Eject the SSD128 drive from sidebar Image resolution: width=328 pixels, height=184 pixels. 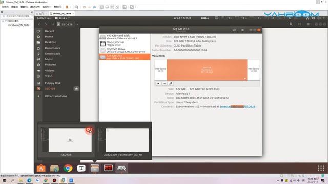click(x=76, y=89)
